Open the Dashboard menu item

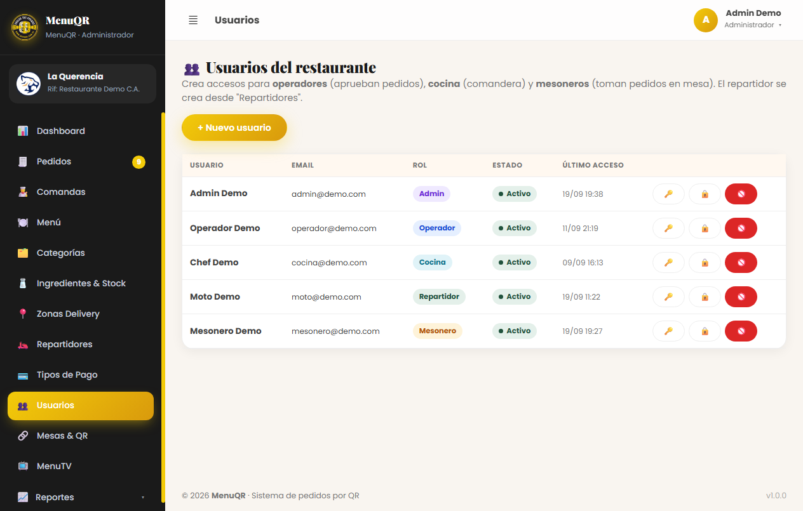pyautogui.click(x=81, y=131)
